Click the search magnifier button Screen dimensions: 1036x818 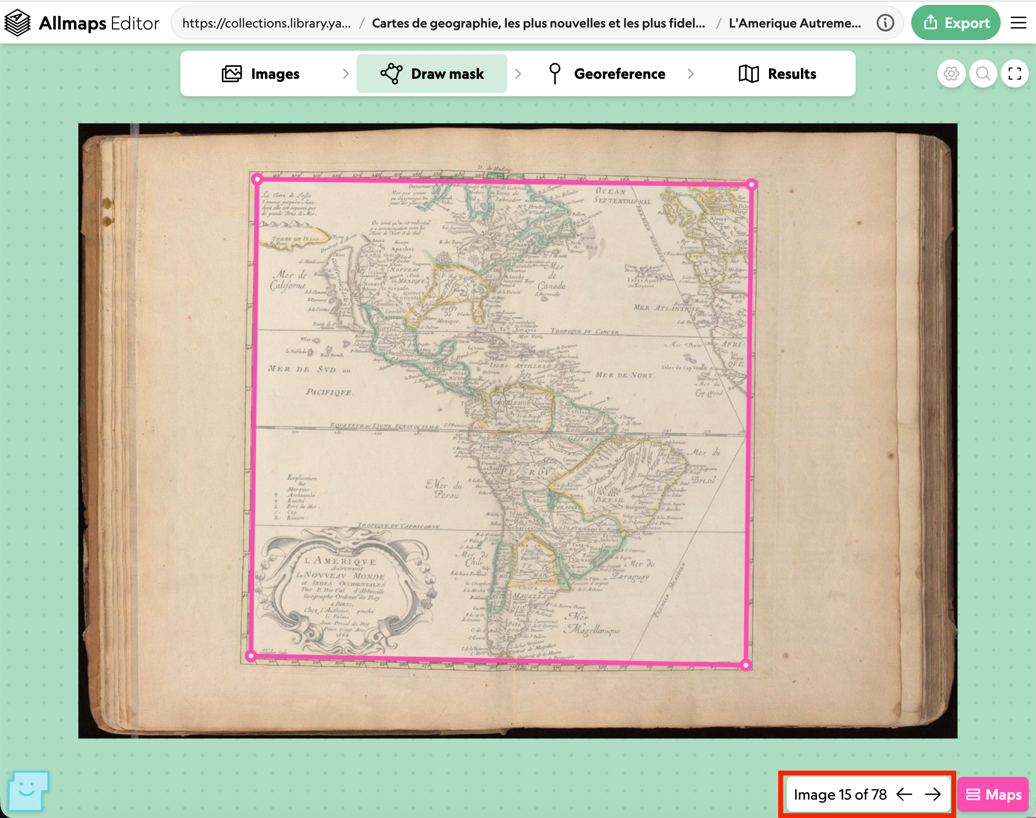(983, 73)
